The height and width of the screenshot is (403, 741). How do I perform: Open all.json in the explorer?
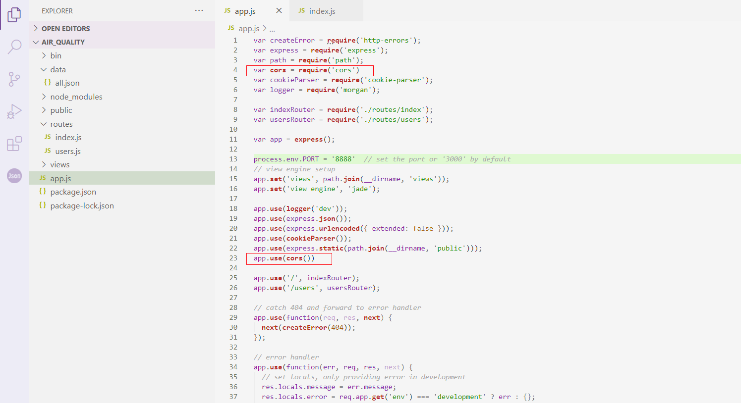click(67, 83)
